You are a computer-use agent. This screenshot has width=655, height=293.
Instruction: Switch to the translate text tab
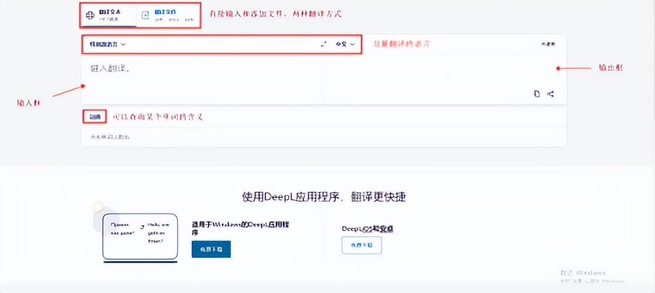[x=108, y=15]
